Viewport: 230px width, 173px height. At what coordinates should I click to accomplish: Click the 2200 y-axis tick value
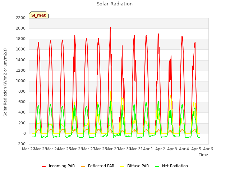[21, 18]
